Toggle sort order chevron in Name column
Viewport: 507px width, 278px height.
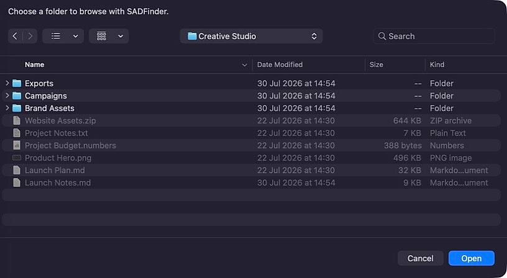pos(244,65)
